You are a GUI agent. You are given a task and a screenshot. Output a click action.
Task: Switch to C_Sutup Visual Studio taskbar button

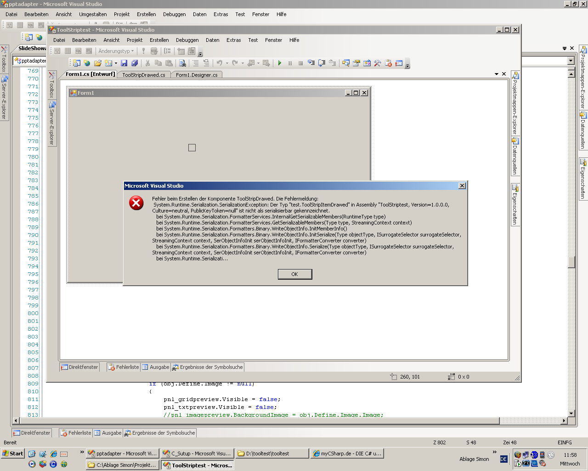(198, 454)
